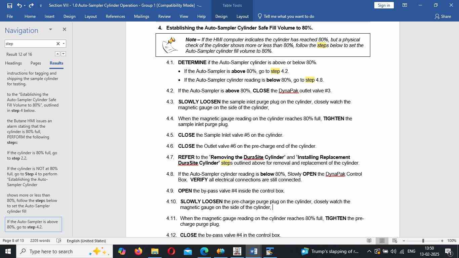Screen dimensions: 459x258
Task: Click the English (United States) language indicator
Action: pyautogui.click(x=86, y=241)
